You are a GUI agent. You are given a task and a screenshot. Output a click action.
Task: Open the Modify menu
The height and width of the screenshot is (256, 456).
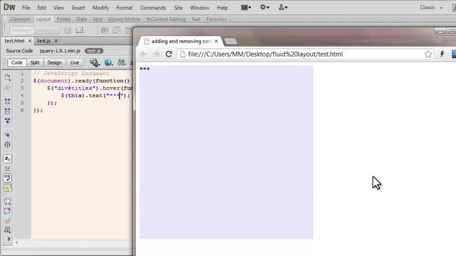coord(101,7)
